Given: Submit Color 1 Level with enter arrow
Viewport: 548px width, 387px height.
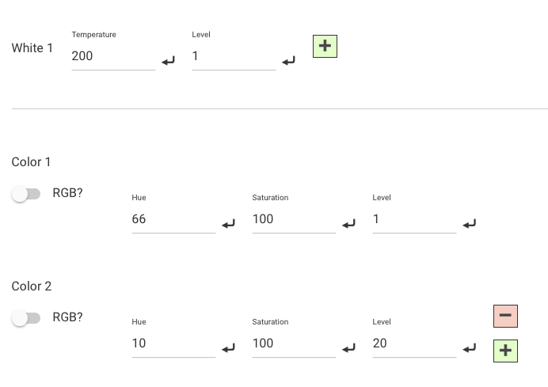Looking at the screenshot, I should (x=470, y=224).
